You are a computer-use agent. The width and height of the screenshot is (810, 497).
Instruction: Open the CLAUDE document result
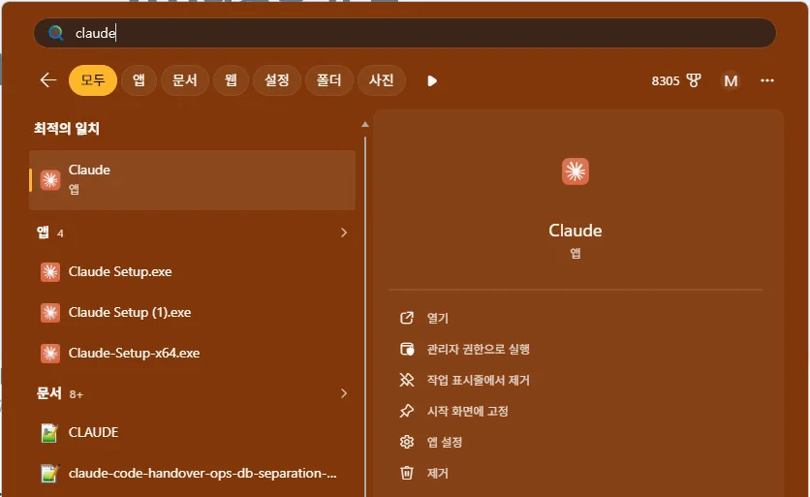click(x=192, y=432)
